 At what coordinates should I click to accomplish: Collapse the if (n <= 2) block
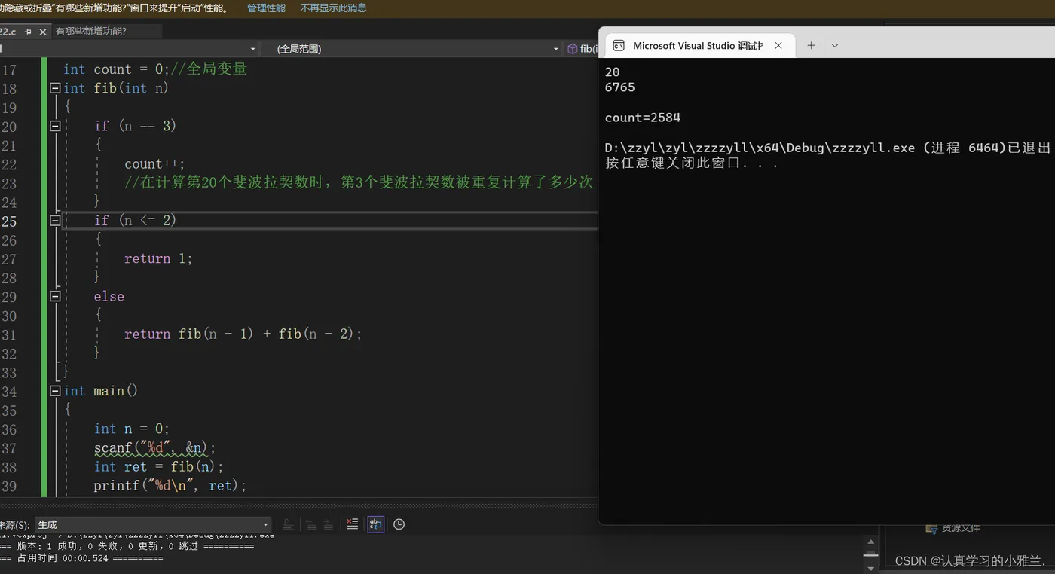[x=55, y=221]
